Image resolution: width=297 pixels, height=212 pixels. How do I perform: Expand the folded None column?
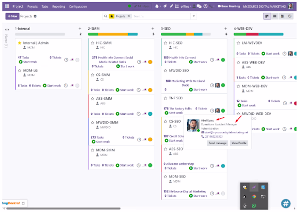tap(7, 30)
